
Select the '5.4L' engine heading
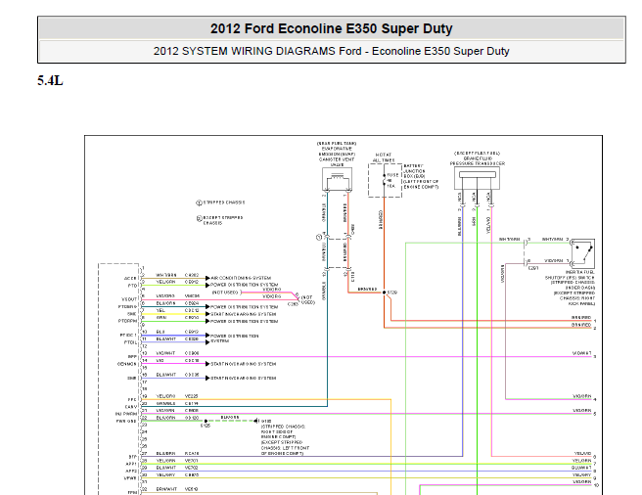(50, 80)
